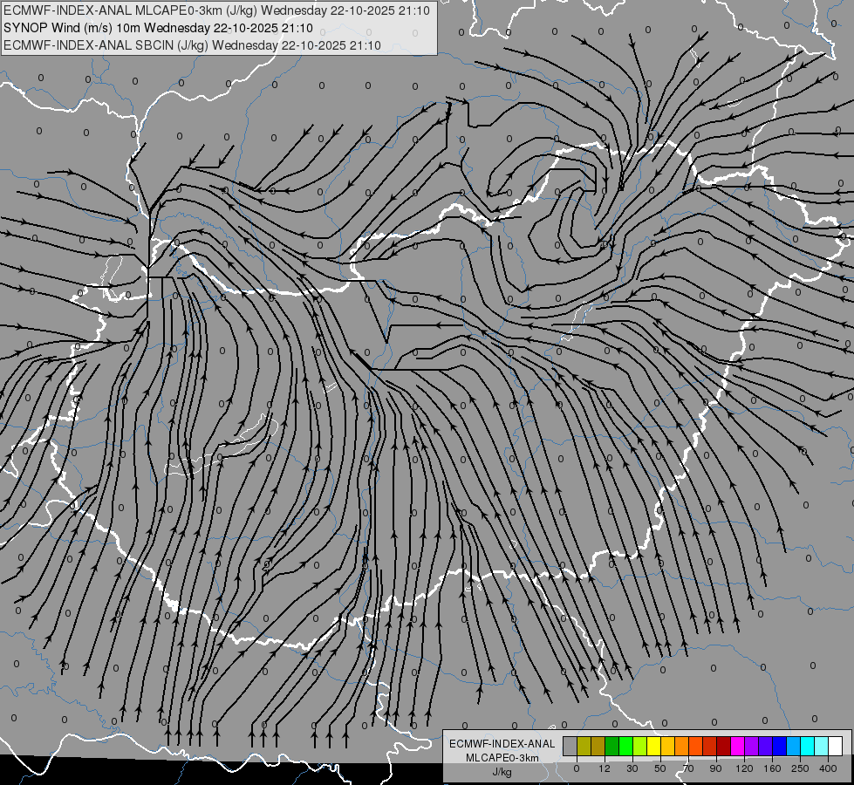Viewport: 854px width, 785px height.
Task: Click the legend tick value 70
Action: click(x=688, y=768)
